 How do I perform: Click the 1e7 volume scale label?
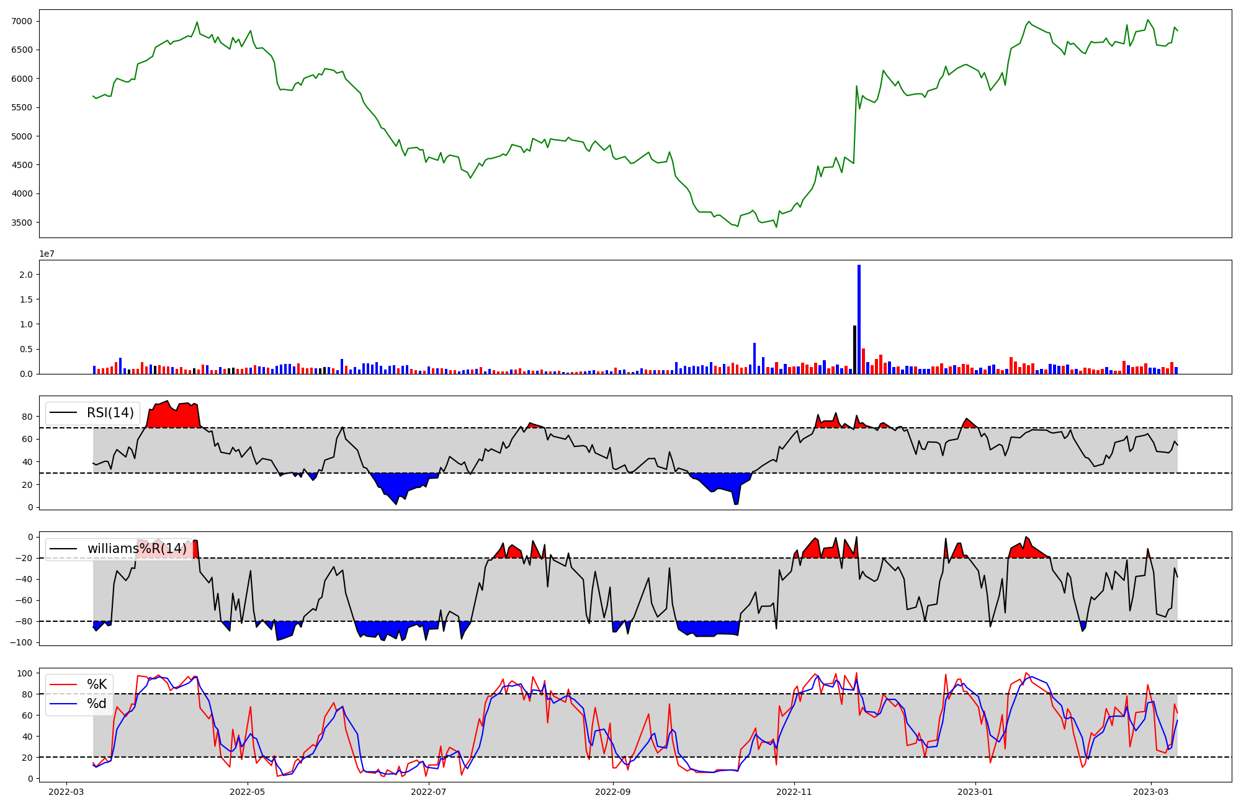[x=47, y=254]
